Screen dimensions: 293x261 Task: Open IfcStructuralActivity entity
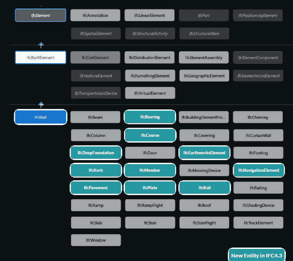coord(150,34)
